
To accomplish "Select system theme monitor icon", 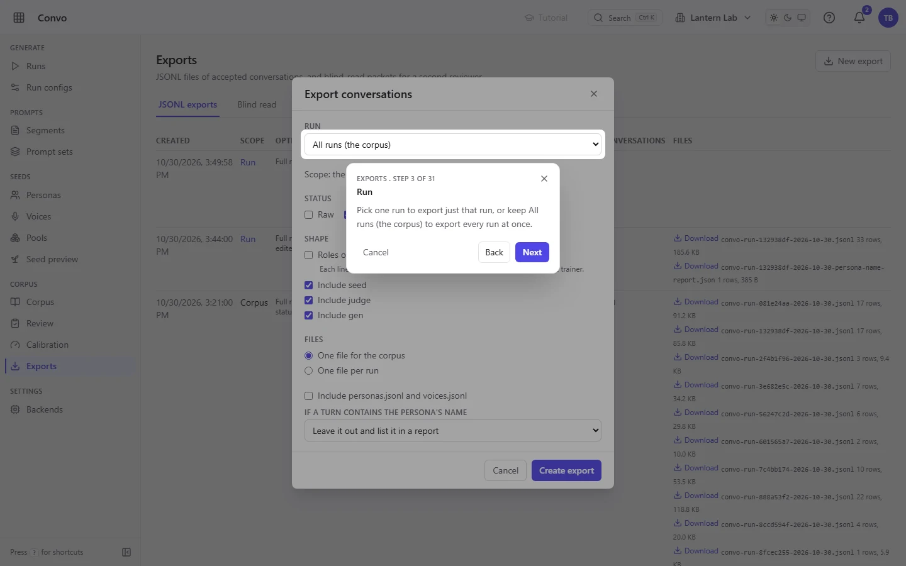I will click(x=802, y=18).
